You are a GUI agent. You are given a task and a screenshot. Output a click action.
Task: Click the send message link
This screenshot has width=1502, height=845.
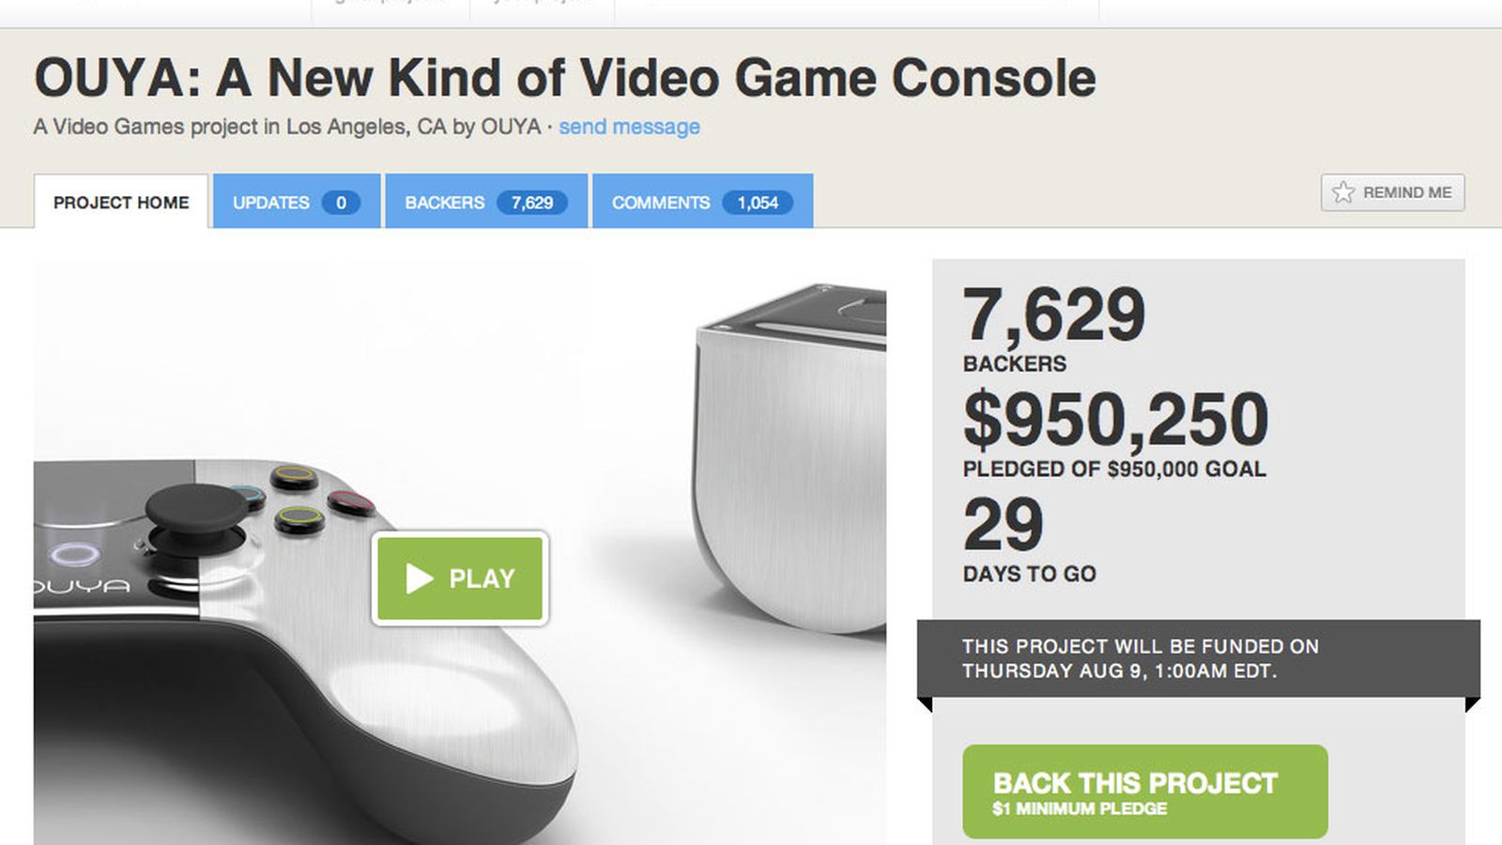click(x=629, y=127)
